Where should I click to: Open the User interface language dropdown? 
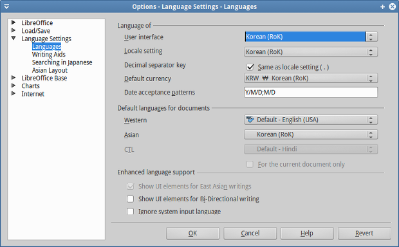tap(311, 37)
